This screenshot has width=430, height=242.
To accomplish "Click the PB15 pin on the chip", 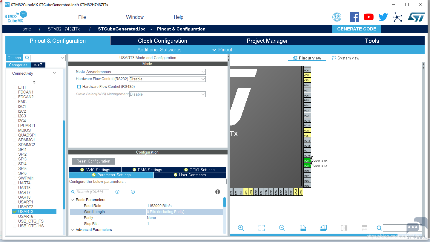I will coord(307,171).
